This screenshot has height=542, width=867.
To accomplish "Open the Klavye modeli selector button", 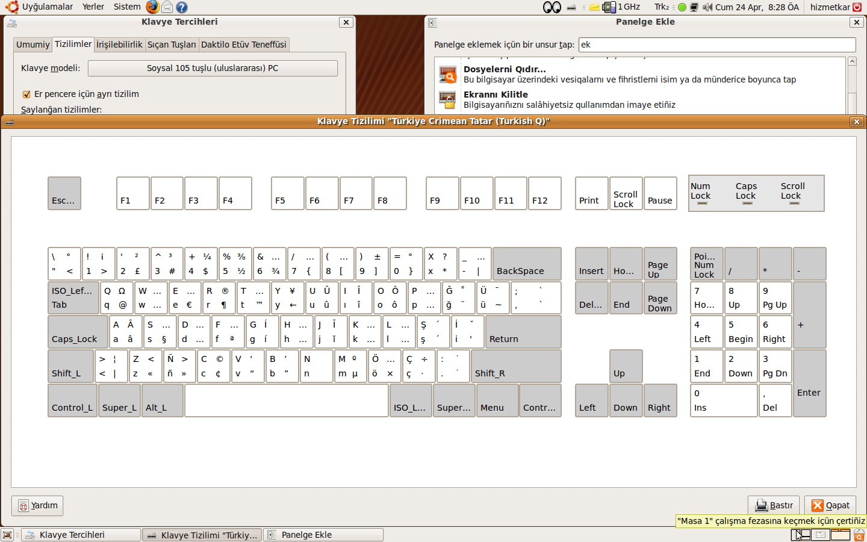I will (x=213, y=69).
